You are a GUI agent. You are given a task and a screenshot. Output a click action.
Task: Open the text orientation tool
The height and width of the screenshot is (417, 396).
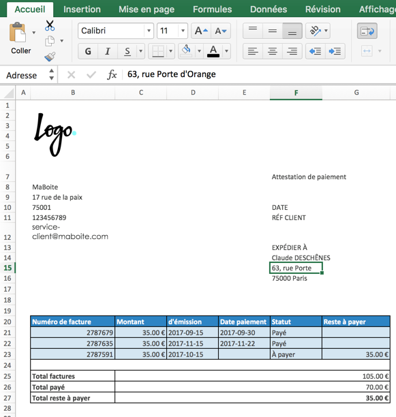point(315,31)
